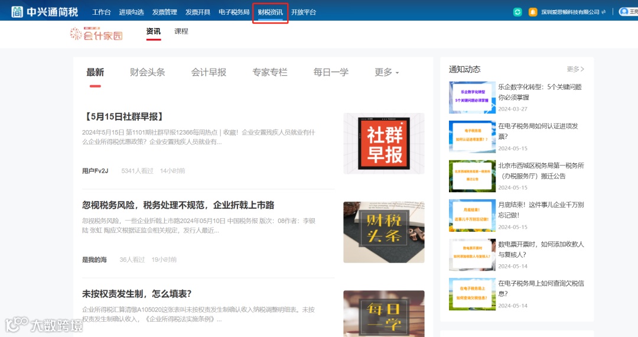The height and width of the screenshot is (337, 638).
Task: Click author name 用户Fv2J
Action: pos(95,171)
